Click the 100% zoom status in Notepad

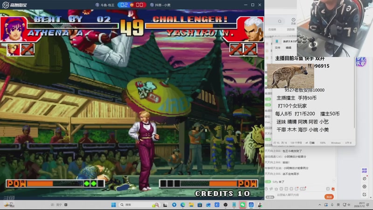[323, 143]
